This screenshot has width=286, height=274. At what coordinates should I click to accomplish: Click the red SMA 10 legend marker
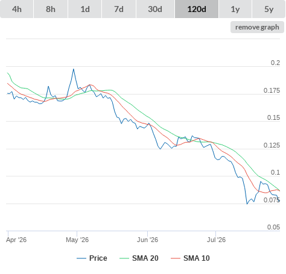click(x=176, y=258)
